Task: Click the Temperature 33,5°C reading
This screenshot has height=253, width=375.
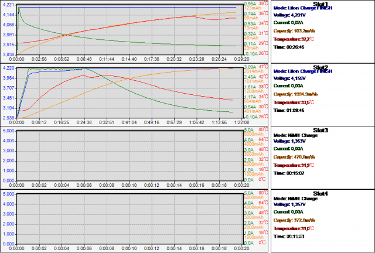Action: [294, 102]
